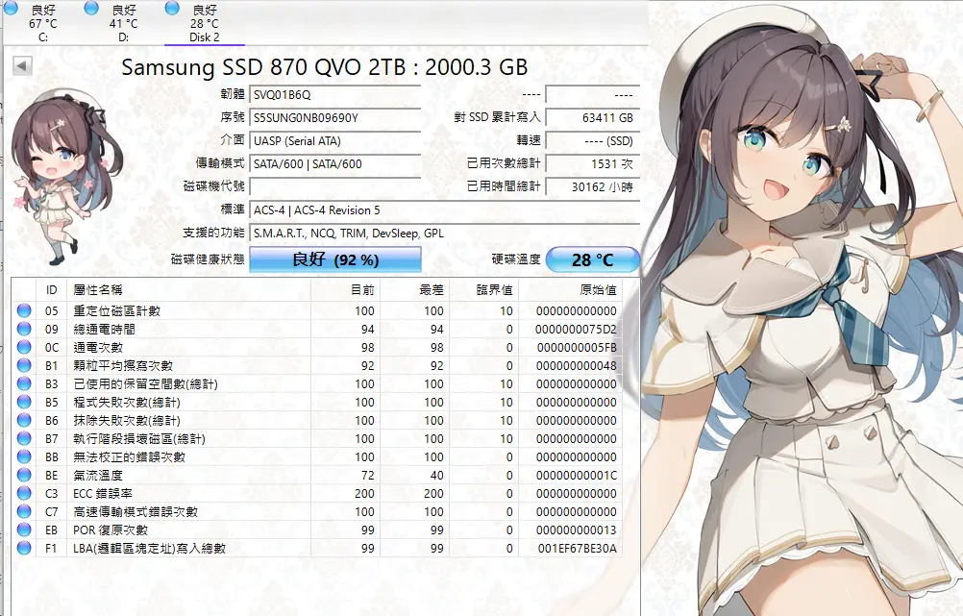This screenshot has width=963, height=616.
Task: Click the 良好 (92 %) health status button
Action: point(334,259)
